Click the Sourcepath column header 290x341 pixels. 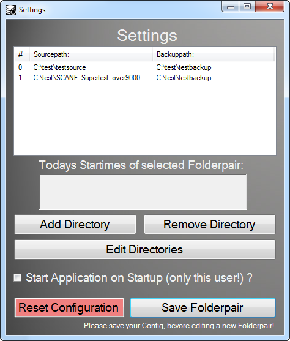[91, 54]
